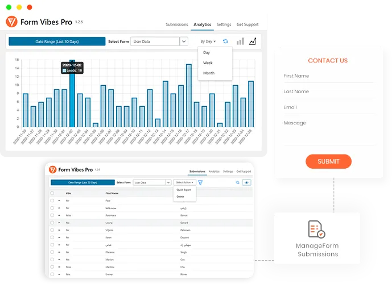
Task: Open the By Day grouping dropdown
Action: [x=208, y=41]
